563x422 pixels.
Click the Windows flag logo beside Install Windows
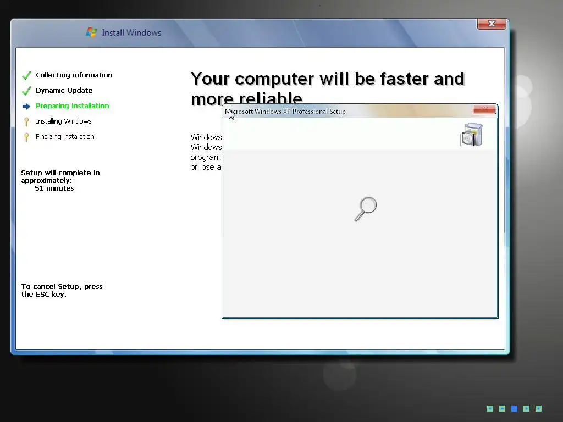point(92,32)
